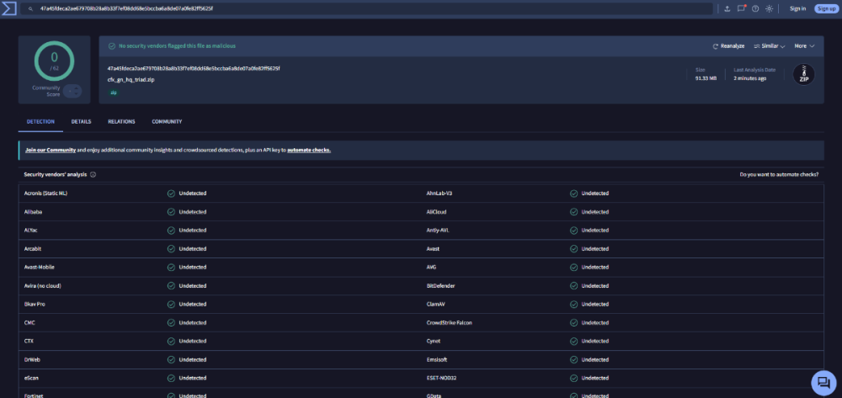Screen dimensions: 842x398
Task: Click green check icon in no-vendors-flagged banner
Action: [x=112, y=46]
